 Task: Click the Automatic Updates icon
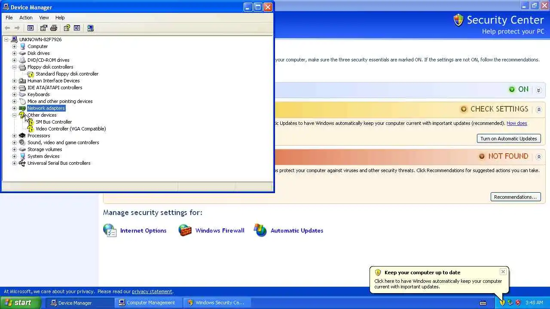260,230
